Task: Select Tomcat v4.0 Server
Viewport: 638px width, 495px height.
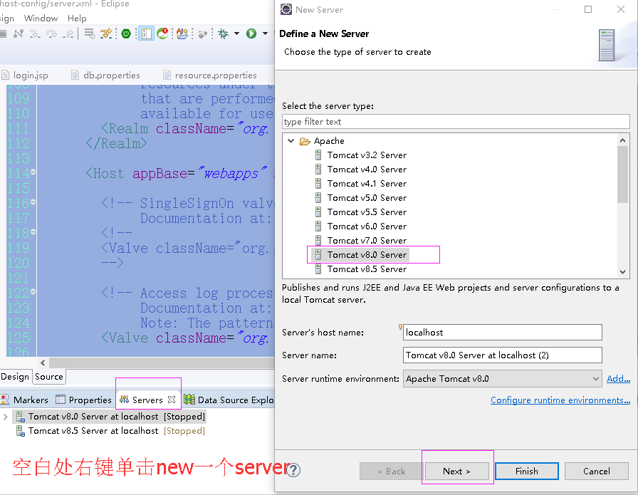Action: pos(367,170)
